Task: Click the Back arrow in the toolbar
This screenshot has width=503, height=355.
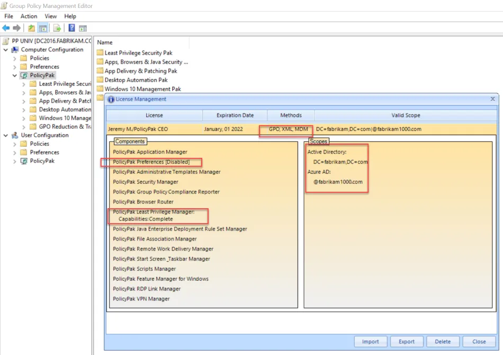Action: point(6,28)
